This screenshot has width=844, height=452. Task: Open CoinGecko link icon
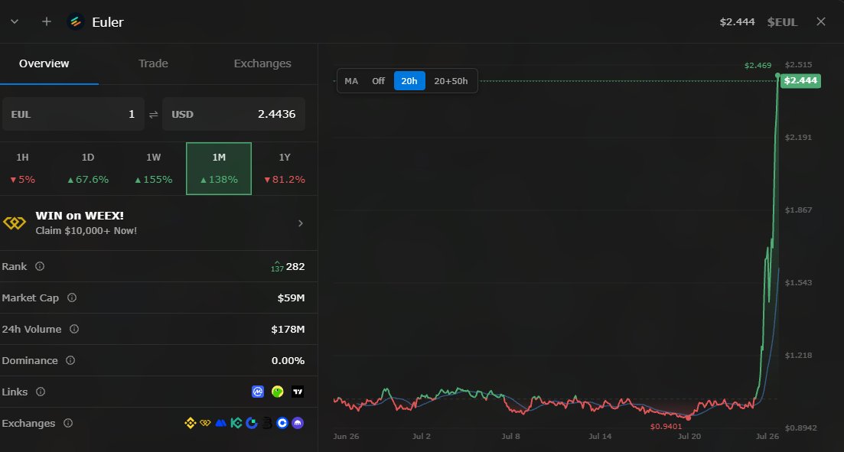coord(278,392)
